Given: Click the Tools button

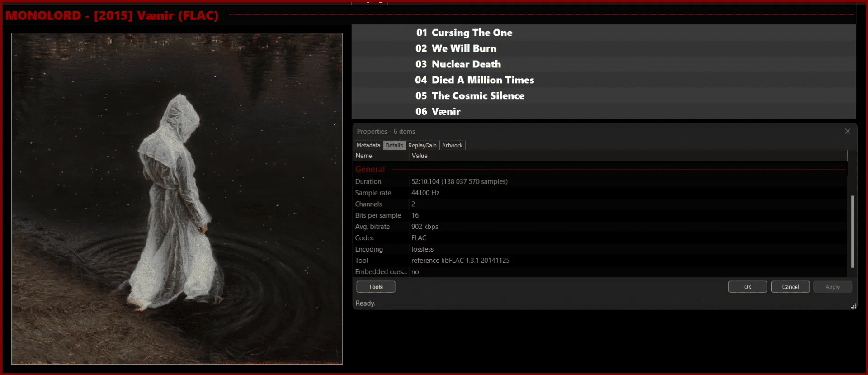Looking at the screenshot, I should (x=376, y=287).
